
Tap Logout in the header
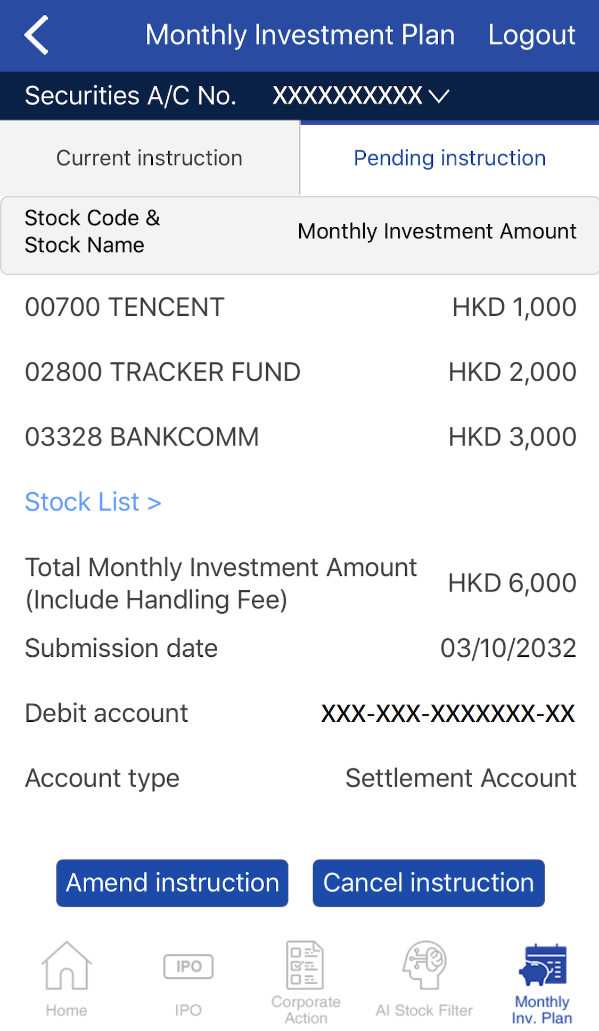[x=531, y=35]
